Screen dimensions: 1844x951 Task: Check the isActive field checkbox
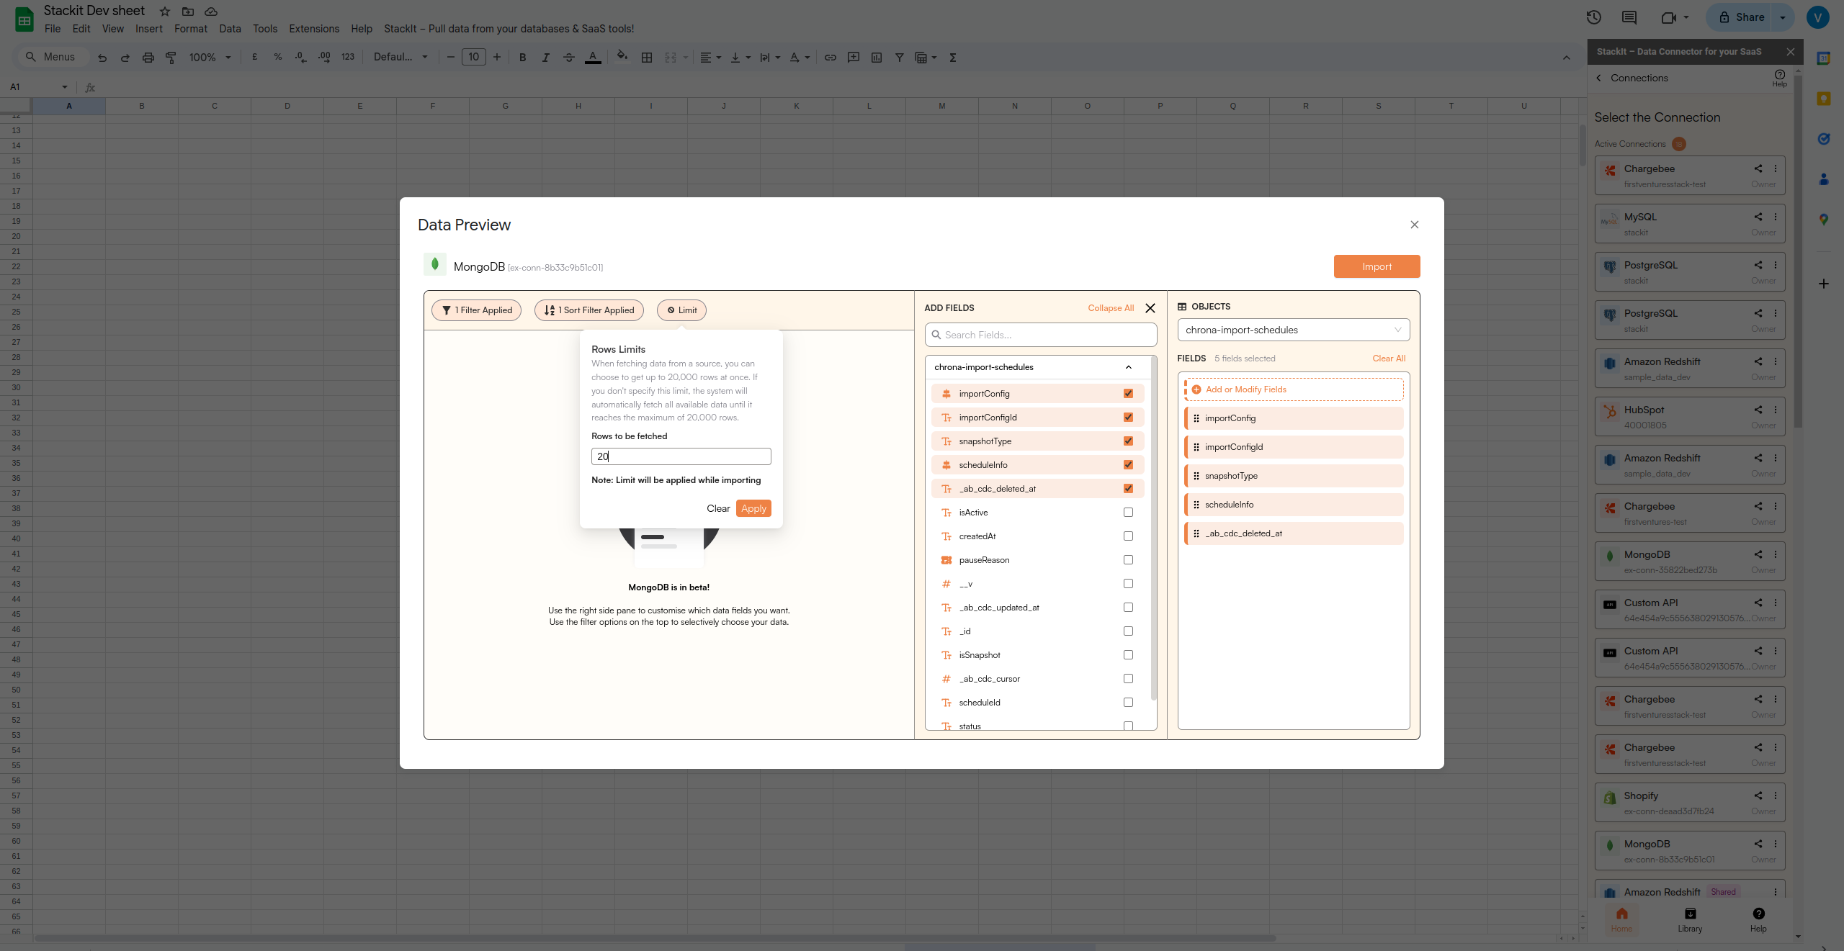[x=1128, y=513]
